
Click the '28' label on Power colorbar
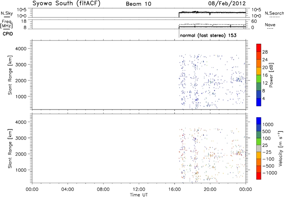click(x=265, y=52)
